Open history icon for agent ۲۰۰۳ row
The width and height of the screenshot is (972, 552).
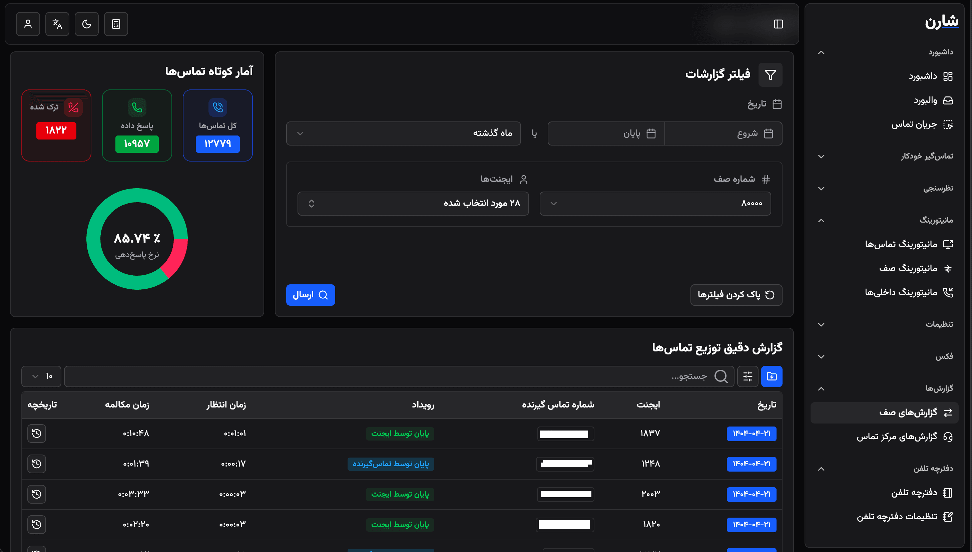37,494
